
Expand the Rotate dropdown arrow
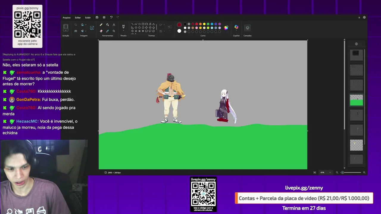pos(86,25)
